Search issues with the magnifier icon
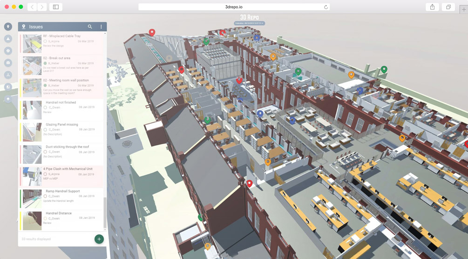468x259 pixels. (90, 27)
